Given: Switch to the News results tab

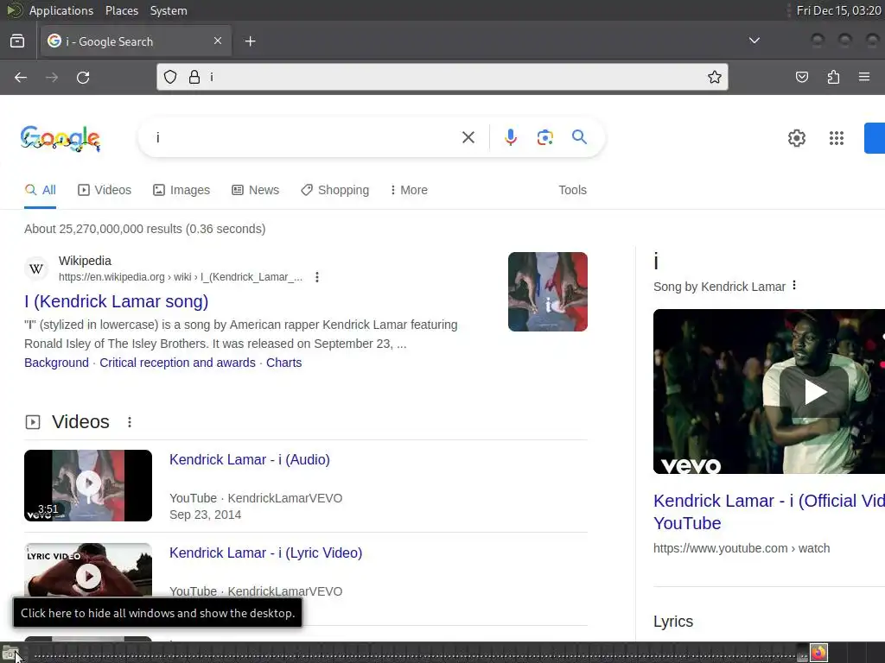Looking at the screenshot, I should coord(255,190).
